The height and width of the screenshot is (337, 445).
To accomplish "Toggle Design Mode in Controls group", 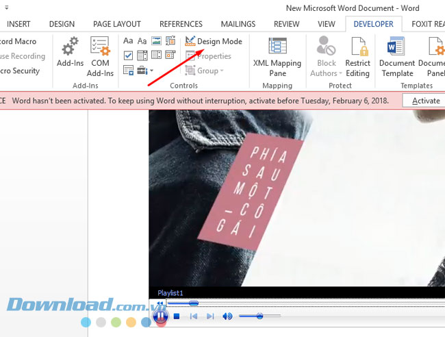I will (214, 41).
